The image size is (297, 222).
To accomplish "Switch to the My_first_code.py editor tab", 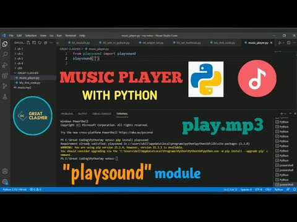I will 223,43.
